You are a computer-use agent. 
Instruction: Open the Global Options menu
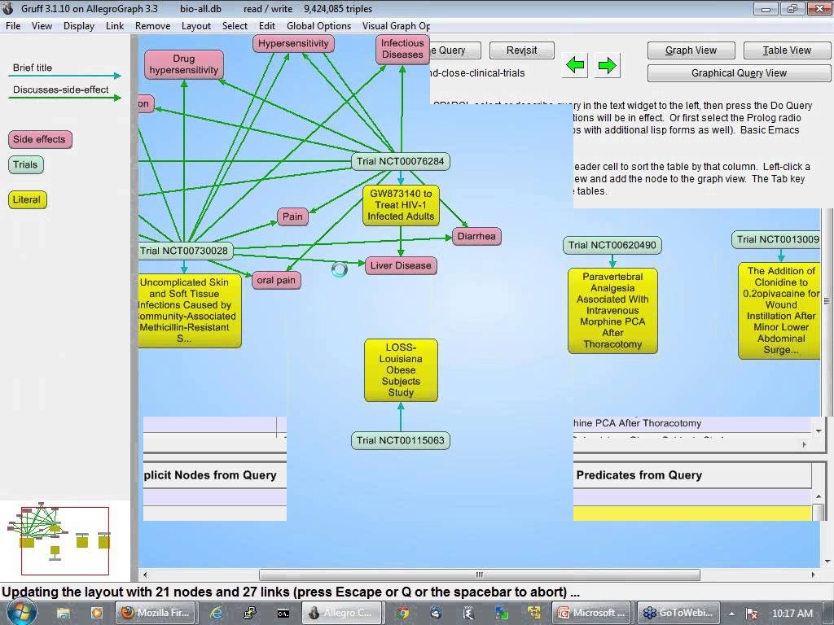point(318,26)
